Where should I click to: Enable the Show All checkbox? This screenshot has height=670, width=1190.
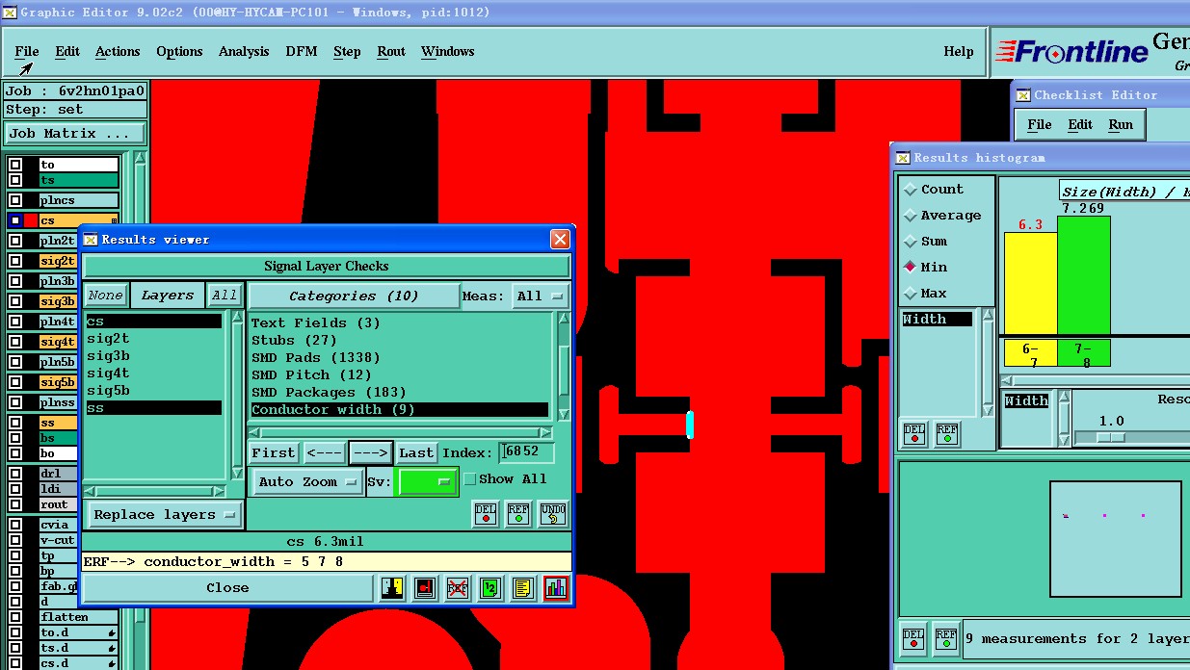[x=470, y=478]
